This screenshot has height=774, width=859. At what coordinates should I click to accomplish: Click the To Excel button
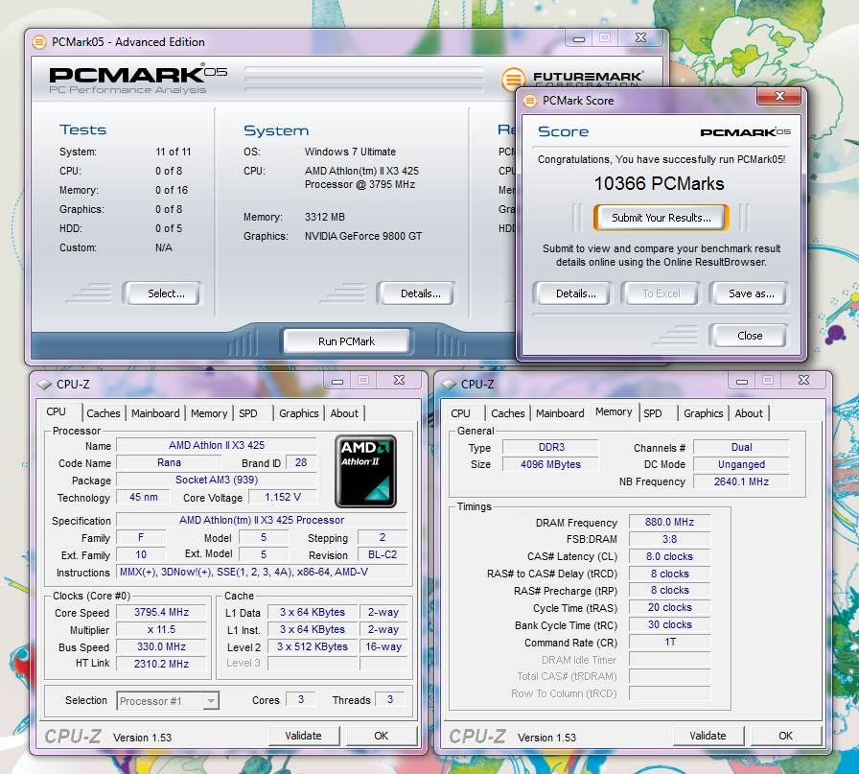pyautogui.click(x=662, y=293)
